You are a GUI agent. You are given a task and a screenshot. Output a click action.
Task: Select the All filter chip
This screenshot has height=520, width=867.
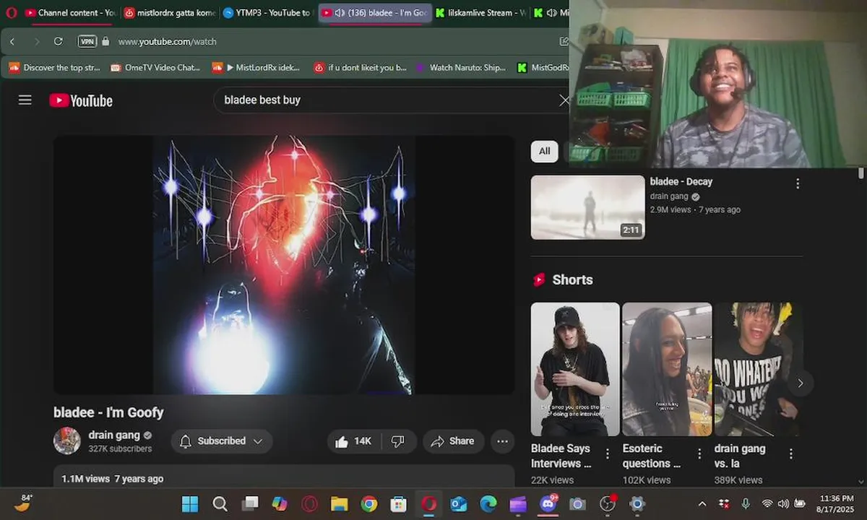pos(545,151)
